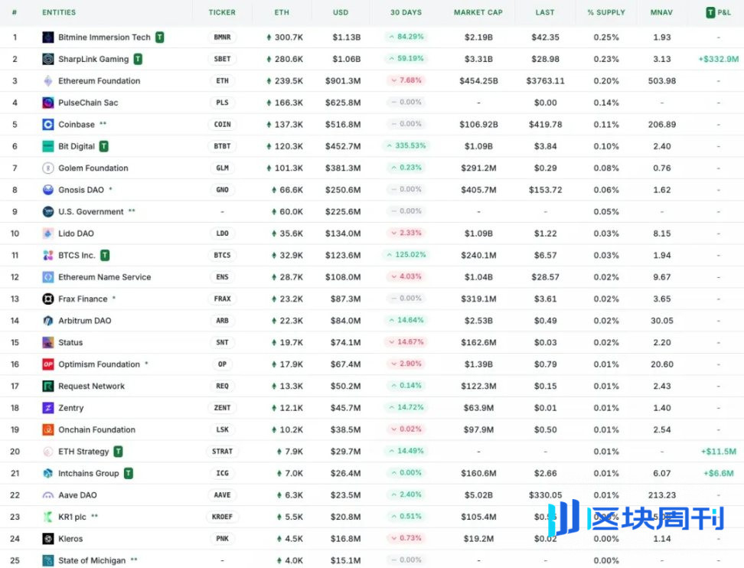Click the KROEF ticker pill
The image size is (744, 568).
[222, 517]
